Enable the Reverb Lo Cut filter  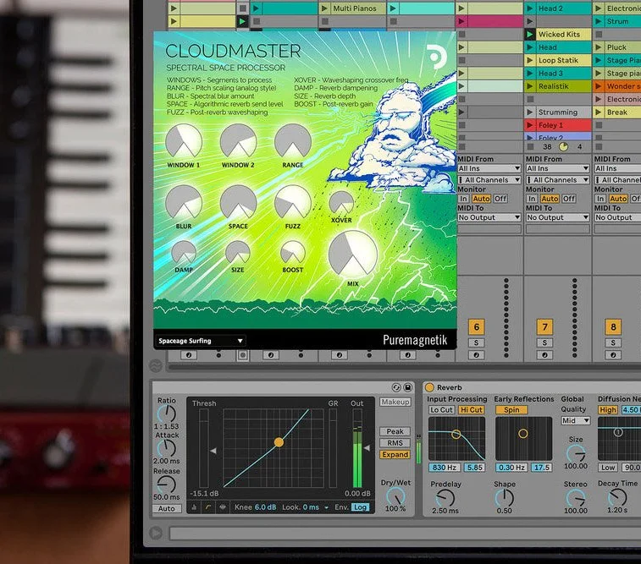click(441, 410)
